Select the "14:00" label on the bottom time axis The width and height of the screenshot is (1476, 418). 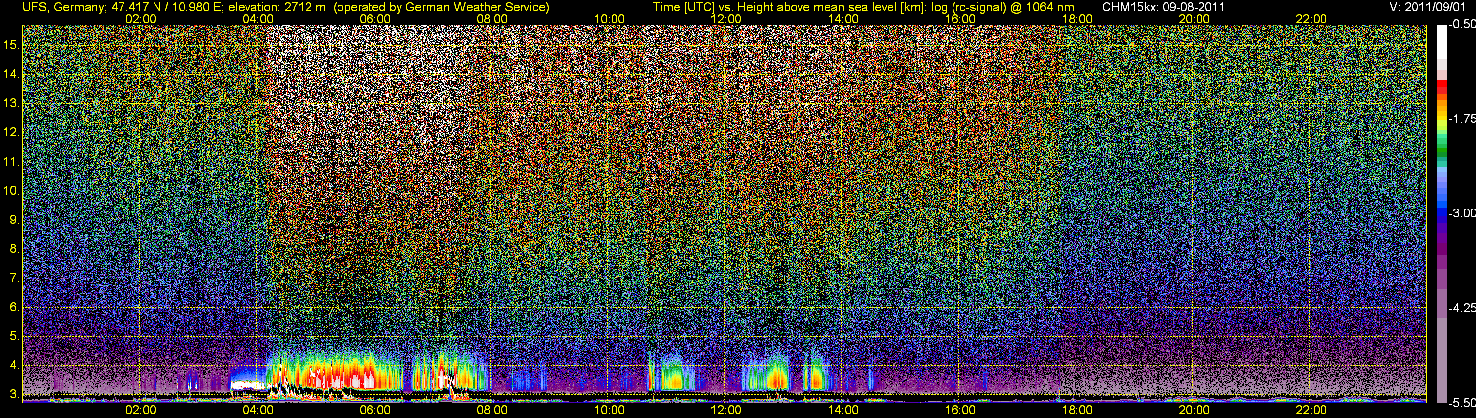coord(843,410)
